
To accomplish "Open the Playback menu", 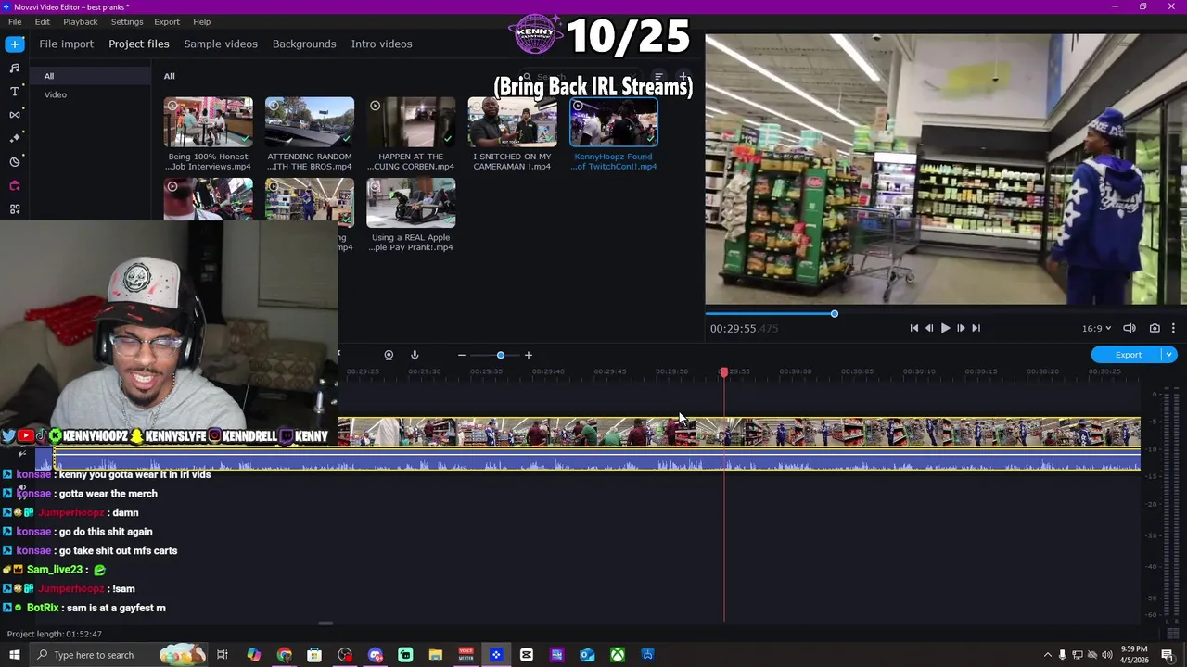I will point(81,21).
